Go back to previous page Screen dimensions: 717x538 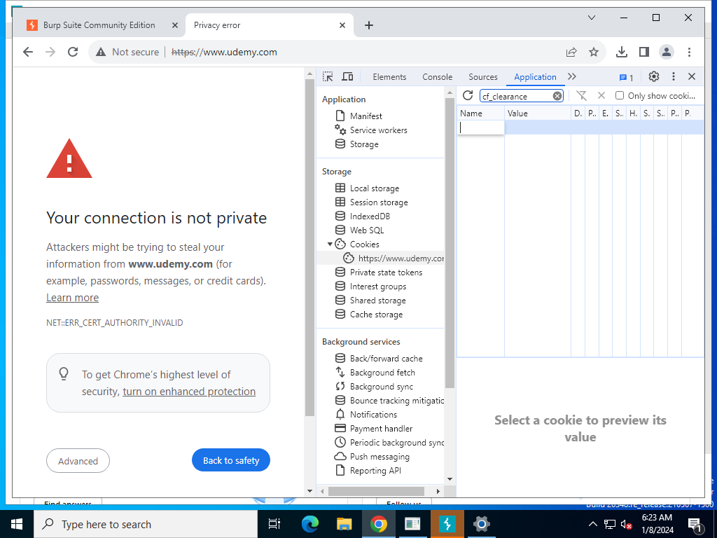[x=28, y=52]
